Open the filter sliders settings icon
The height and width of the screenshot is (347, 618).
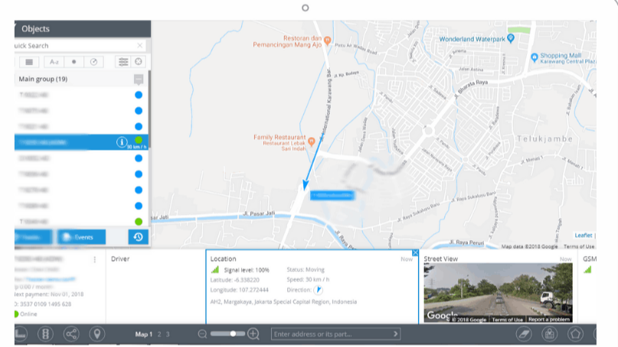[122, 61]
